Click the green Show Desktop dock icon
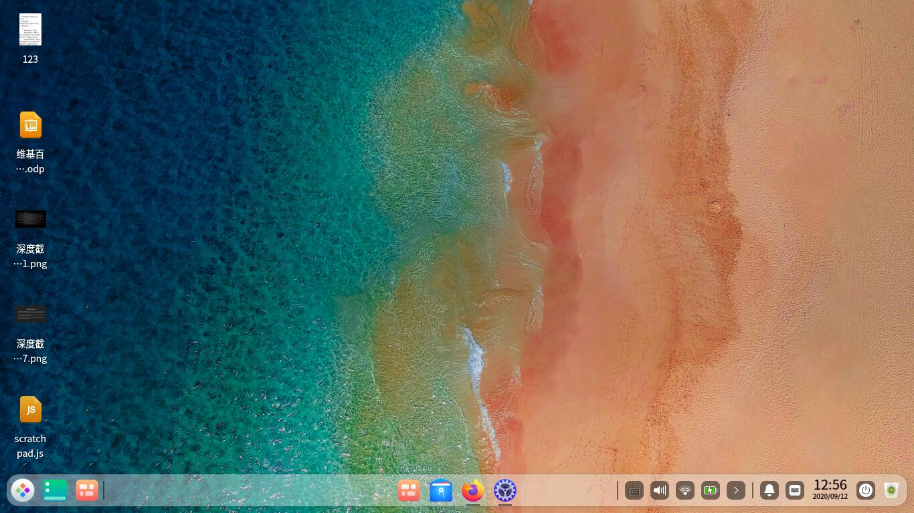 (x=55, y=490)
